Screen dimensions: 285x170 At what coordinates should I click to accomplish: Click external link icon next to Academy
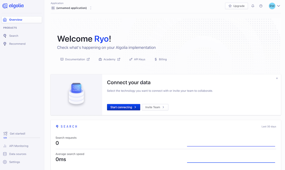coord(119,59)
